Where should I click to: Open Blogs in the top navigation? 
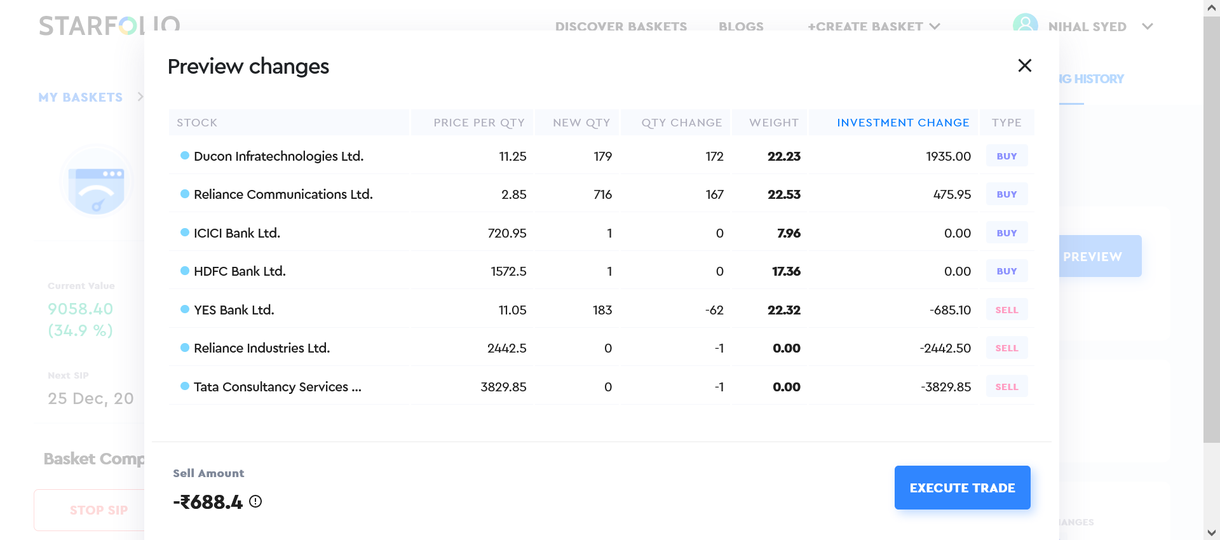(741, 27)
